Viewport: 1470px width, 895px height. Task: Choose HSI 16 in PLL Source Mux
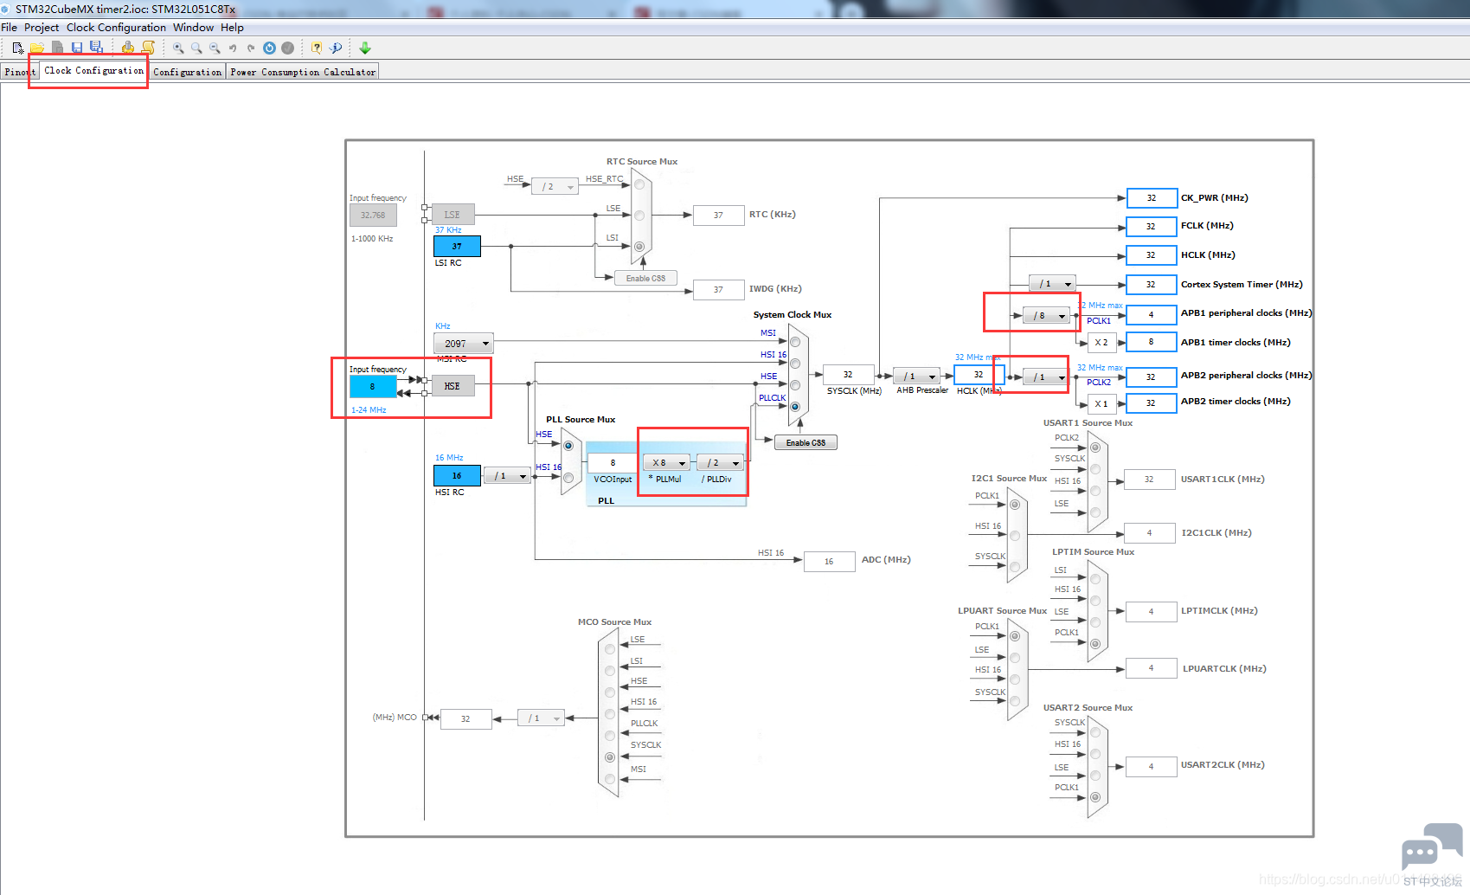(568, 478)
